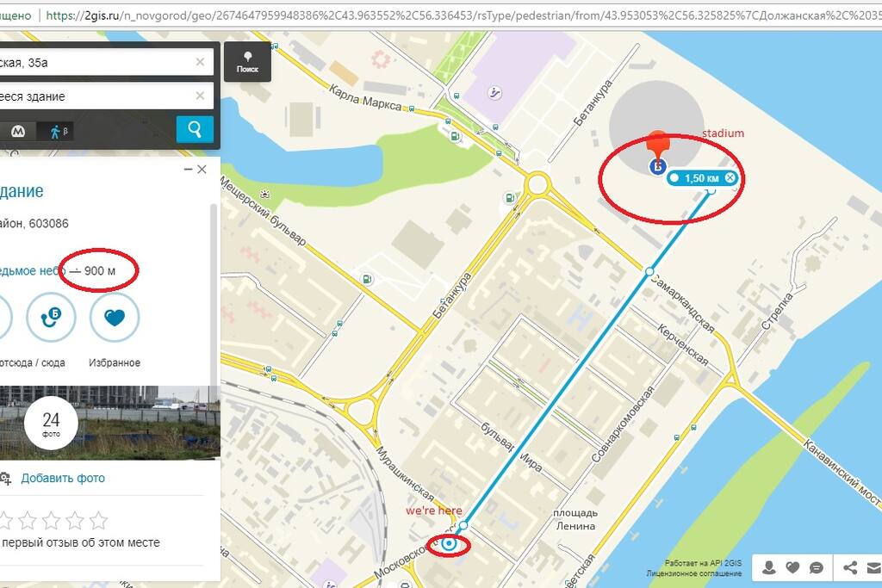Remove the 1,50 км ruler measurement
Image resolution: width=882 pixels, height=588 pixels.
730,177
